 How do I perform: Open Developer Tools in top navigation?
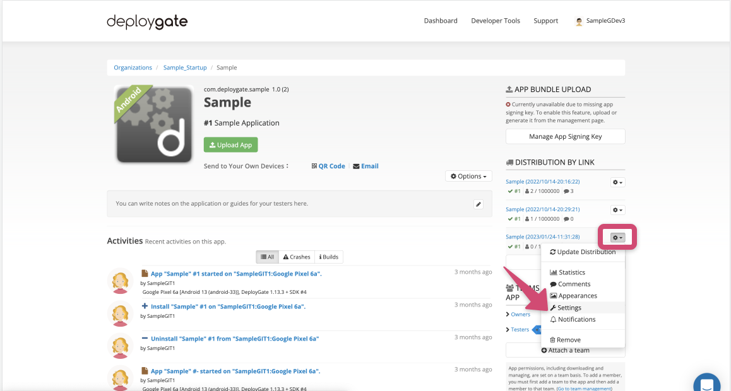click(496, 21)
